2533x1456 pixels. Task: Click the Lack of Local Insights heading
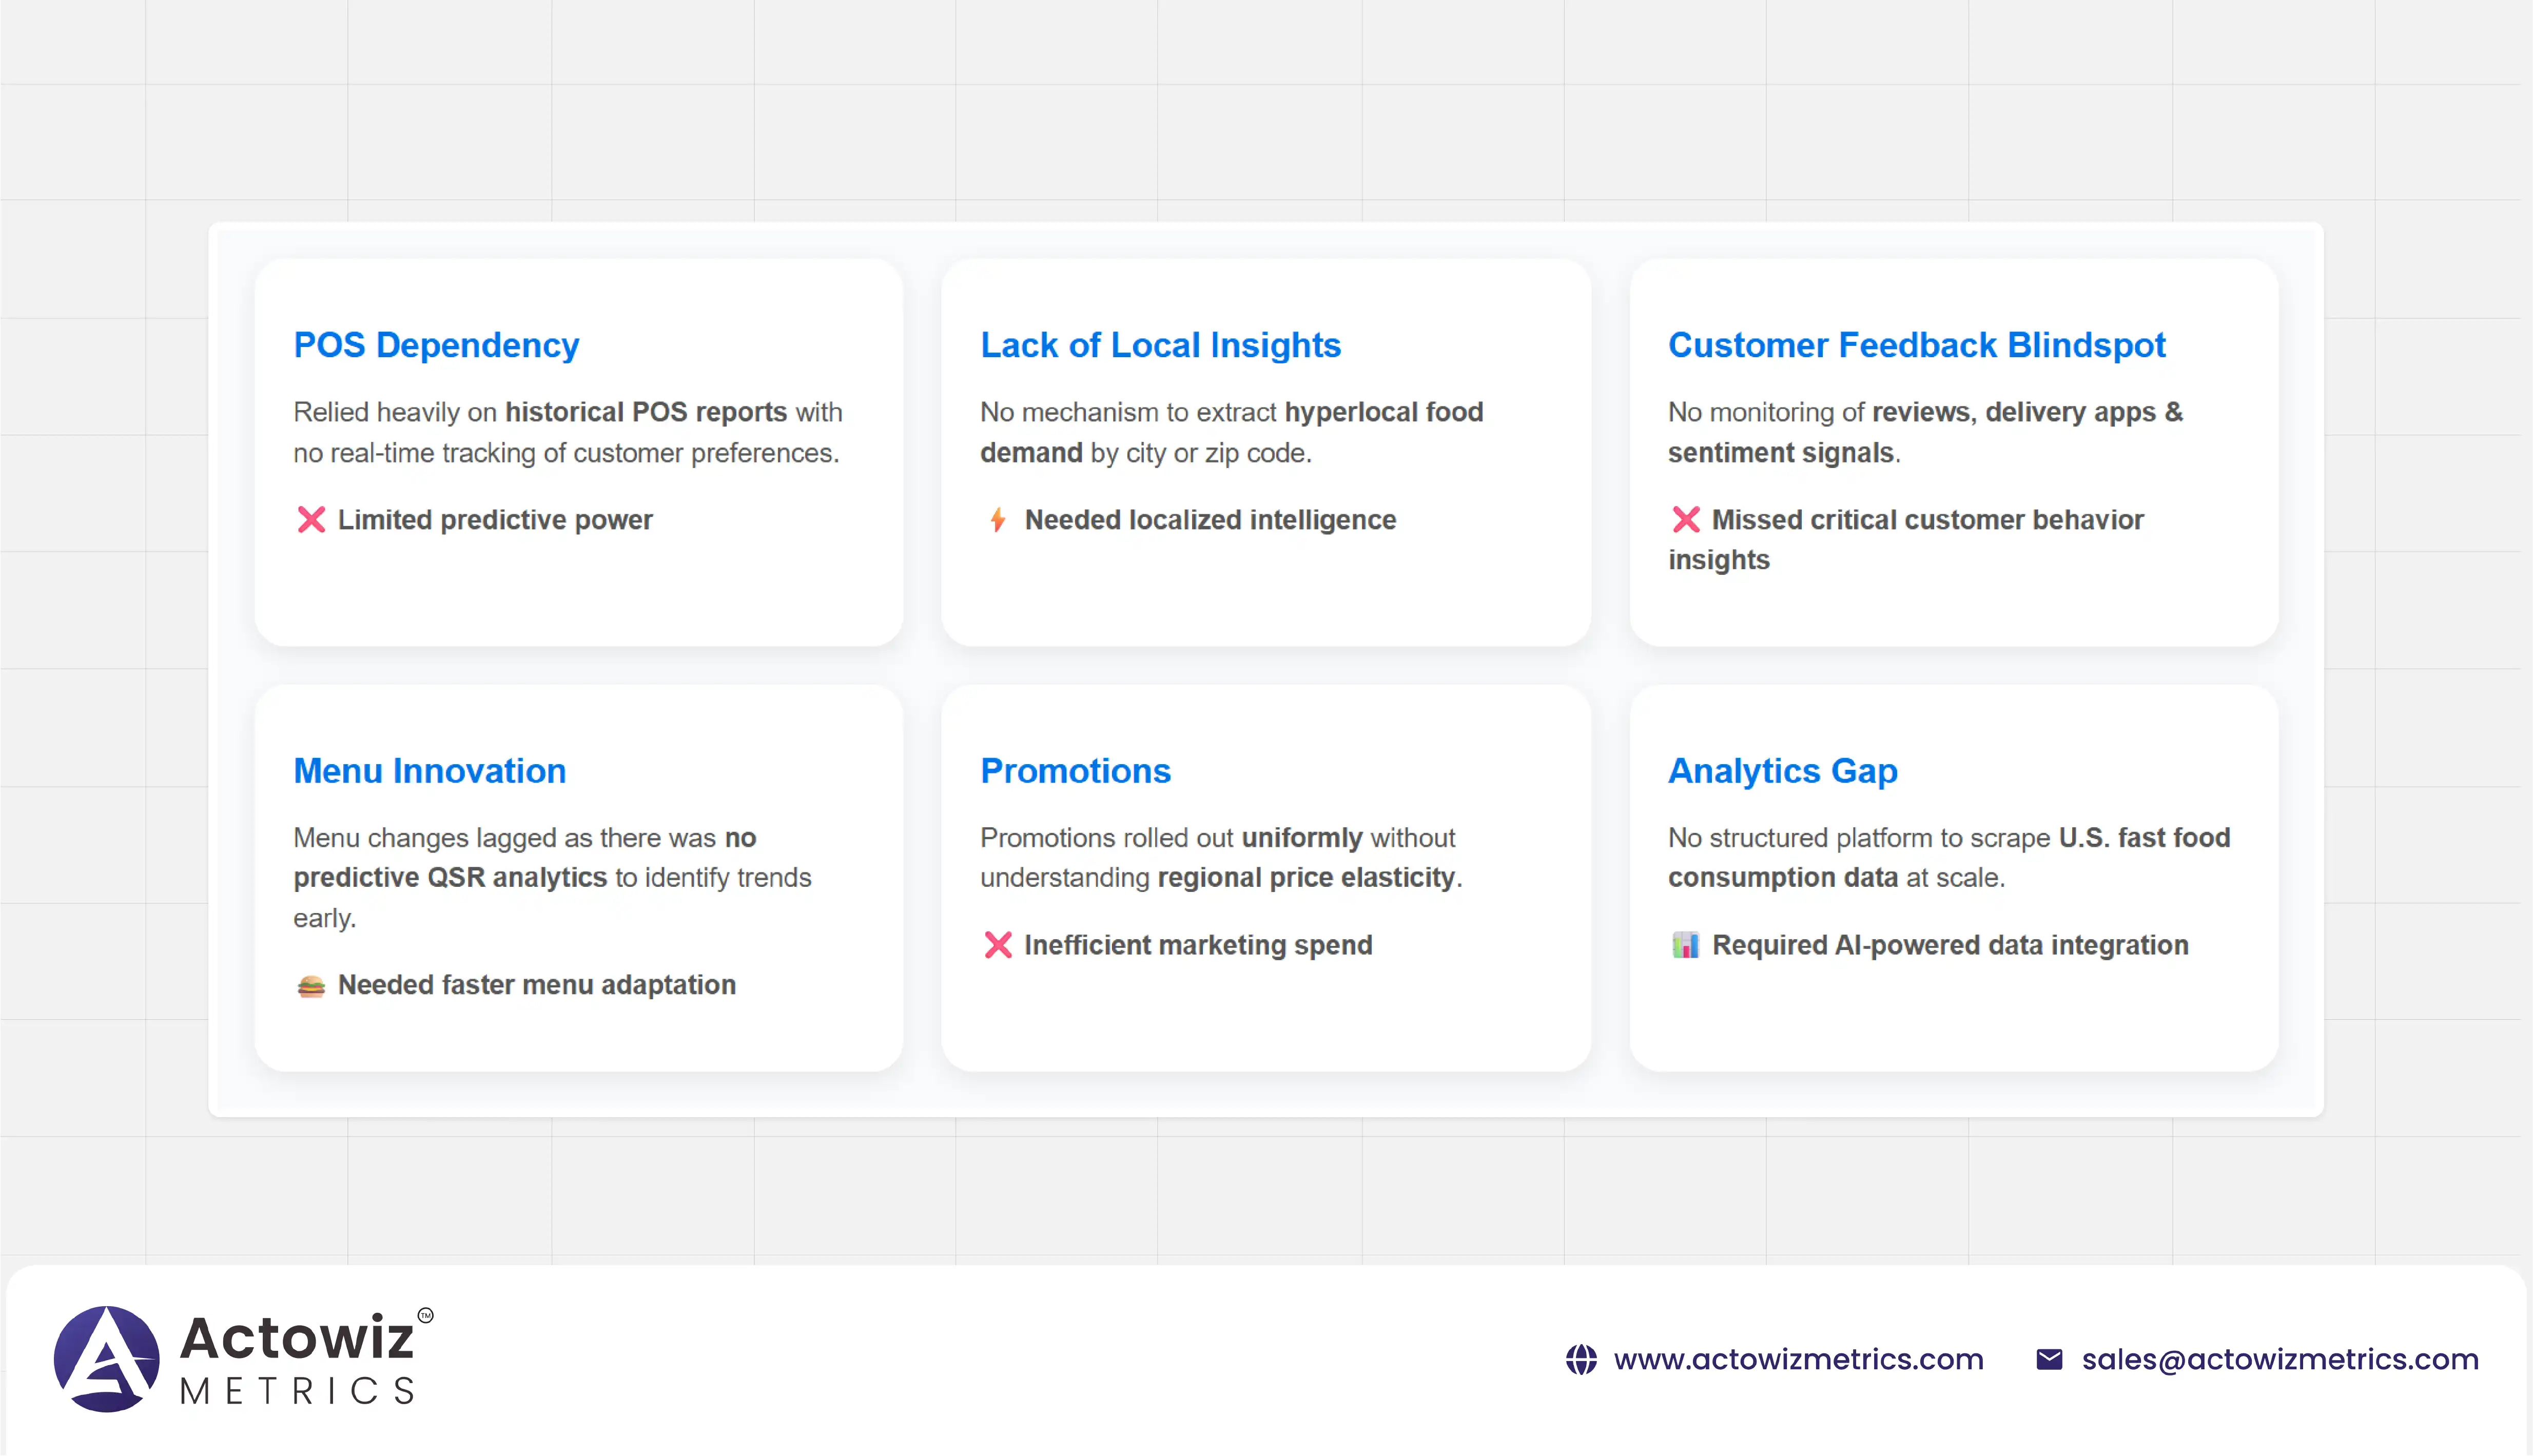[x=1160, y=345]
